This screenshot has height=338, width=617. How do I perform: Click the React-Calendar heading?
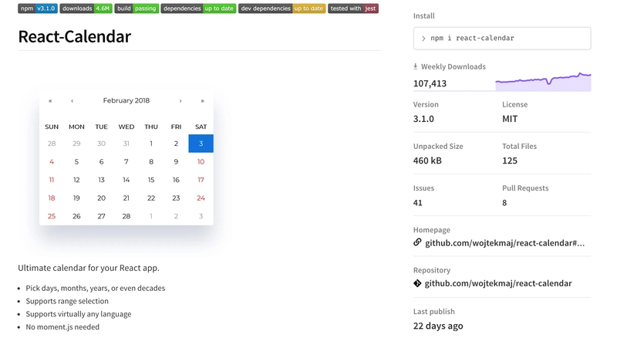pos(74,36)
